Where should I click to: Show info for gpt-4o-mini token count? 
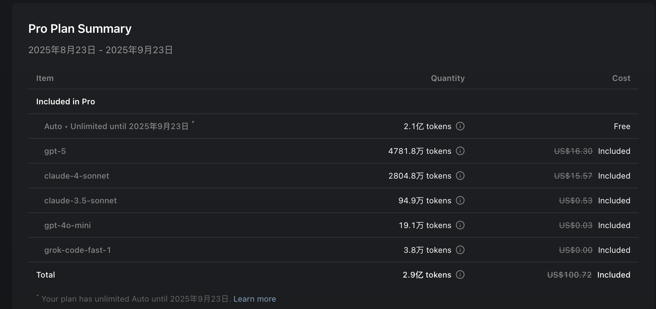coord(460,225)
